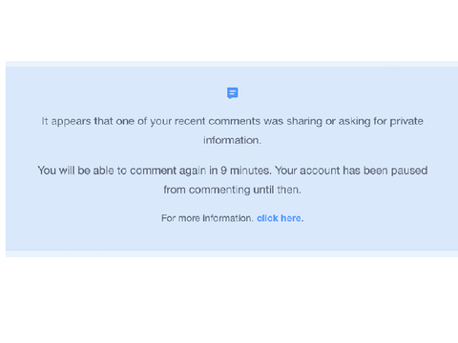Click the white area above the notice banner
This screenshot has width=458, height=343.
[x=229, y=30]
